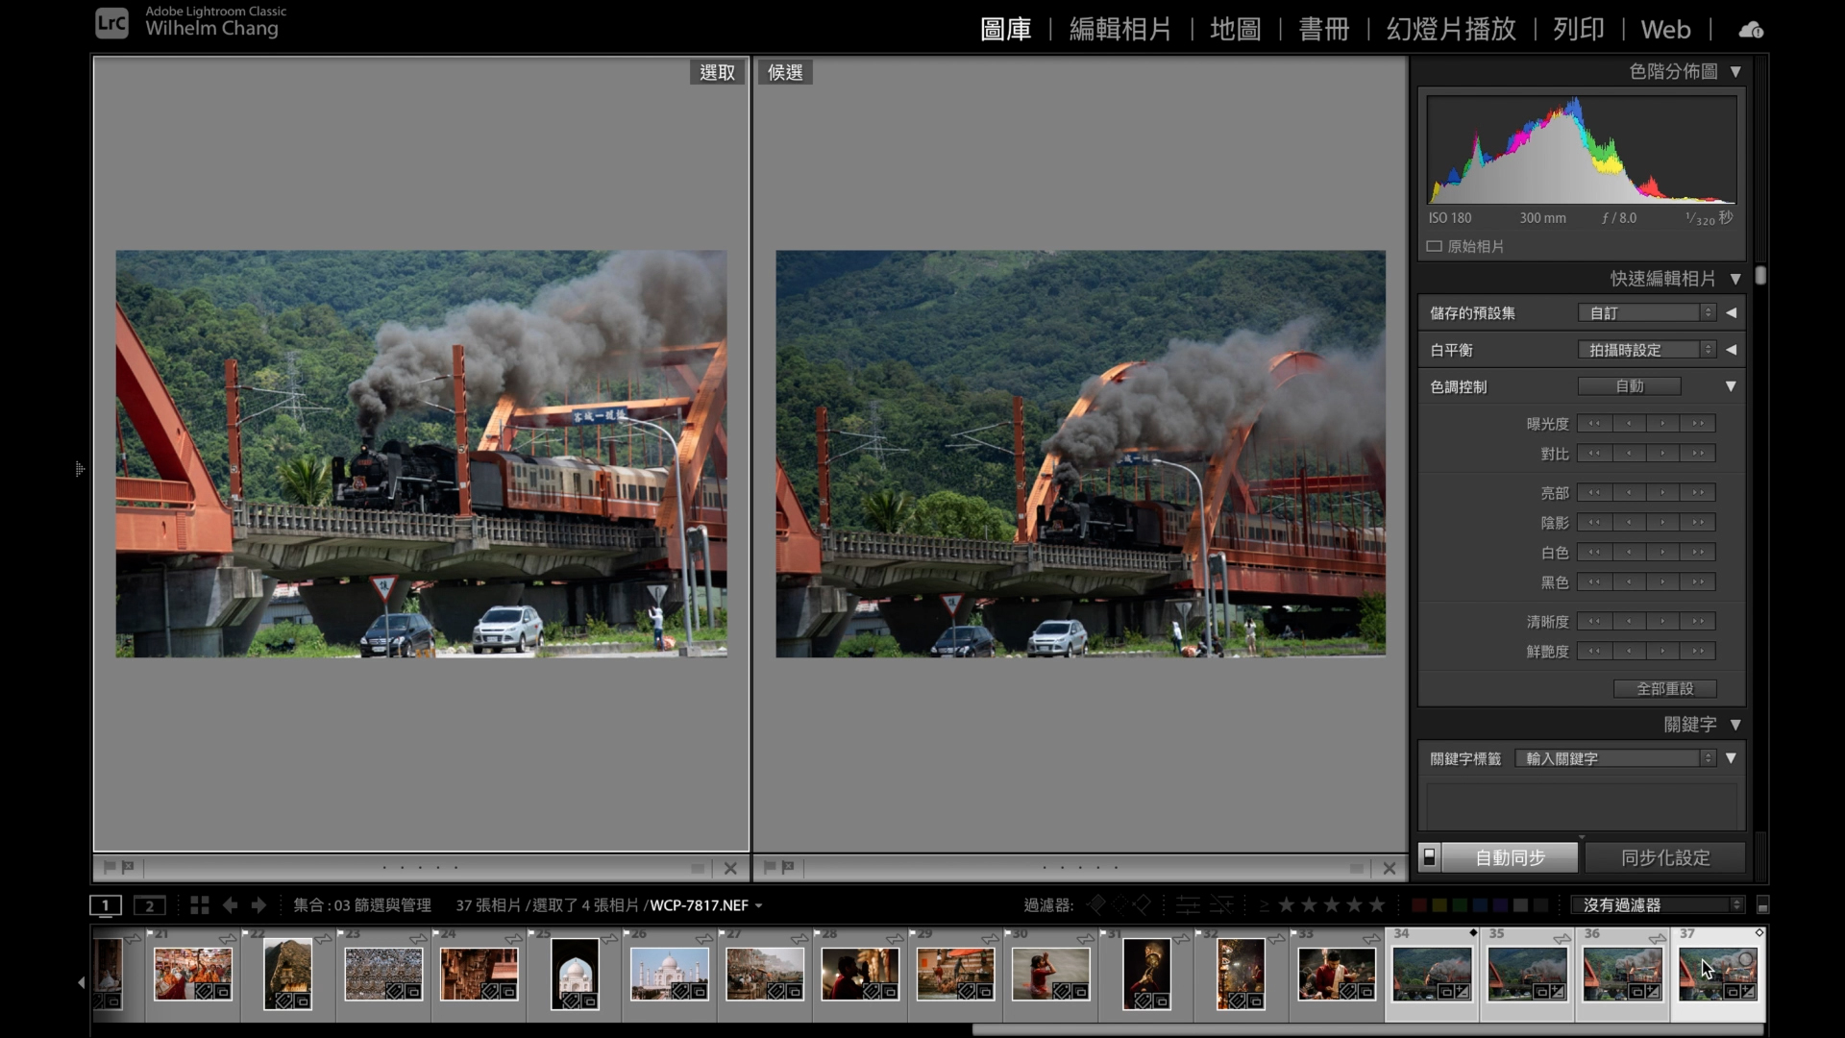Decrease 曝光度 by a large step
Screen dimensions: 1845x1038
coord(1594,424)
